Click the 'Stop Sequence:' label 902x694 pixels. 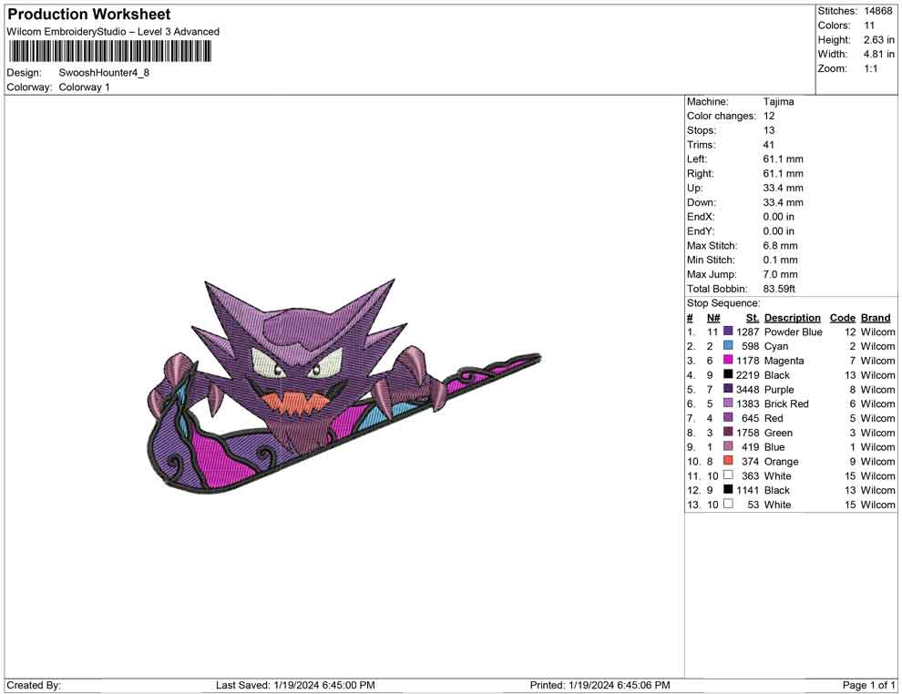(723, 303)
